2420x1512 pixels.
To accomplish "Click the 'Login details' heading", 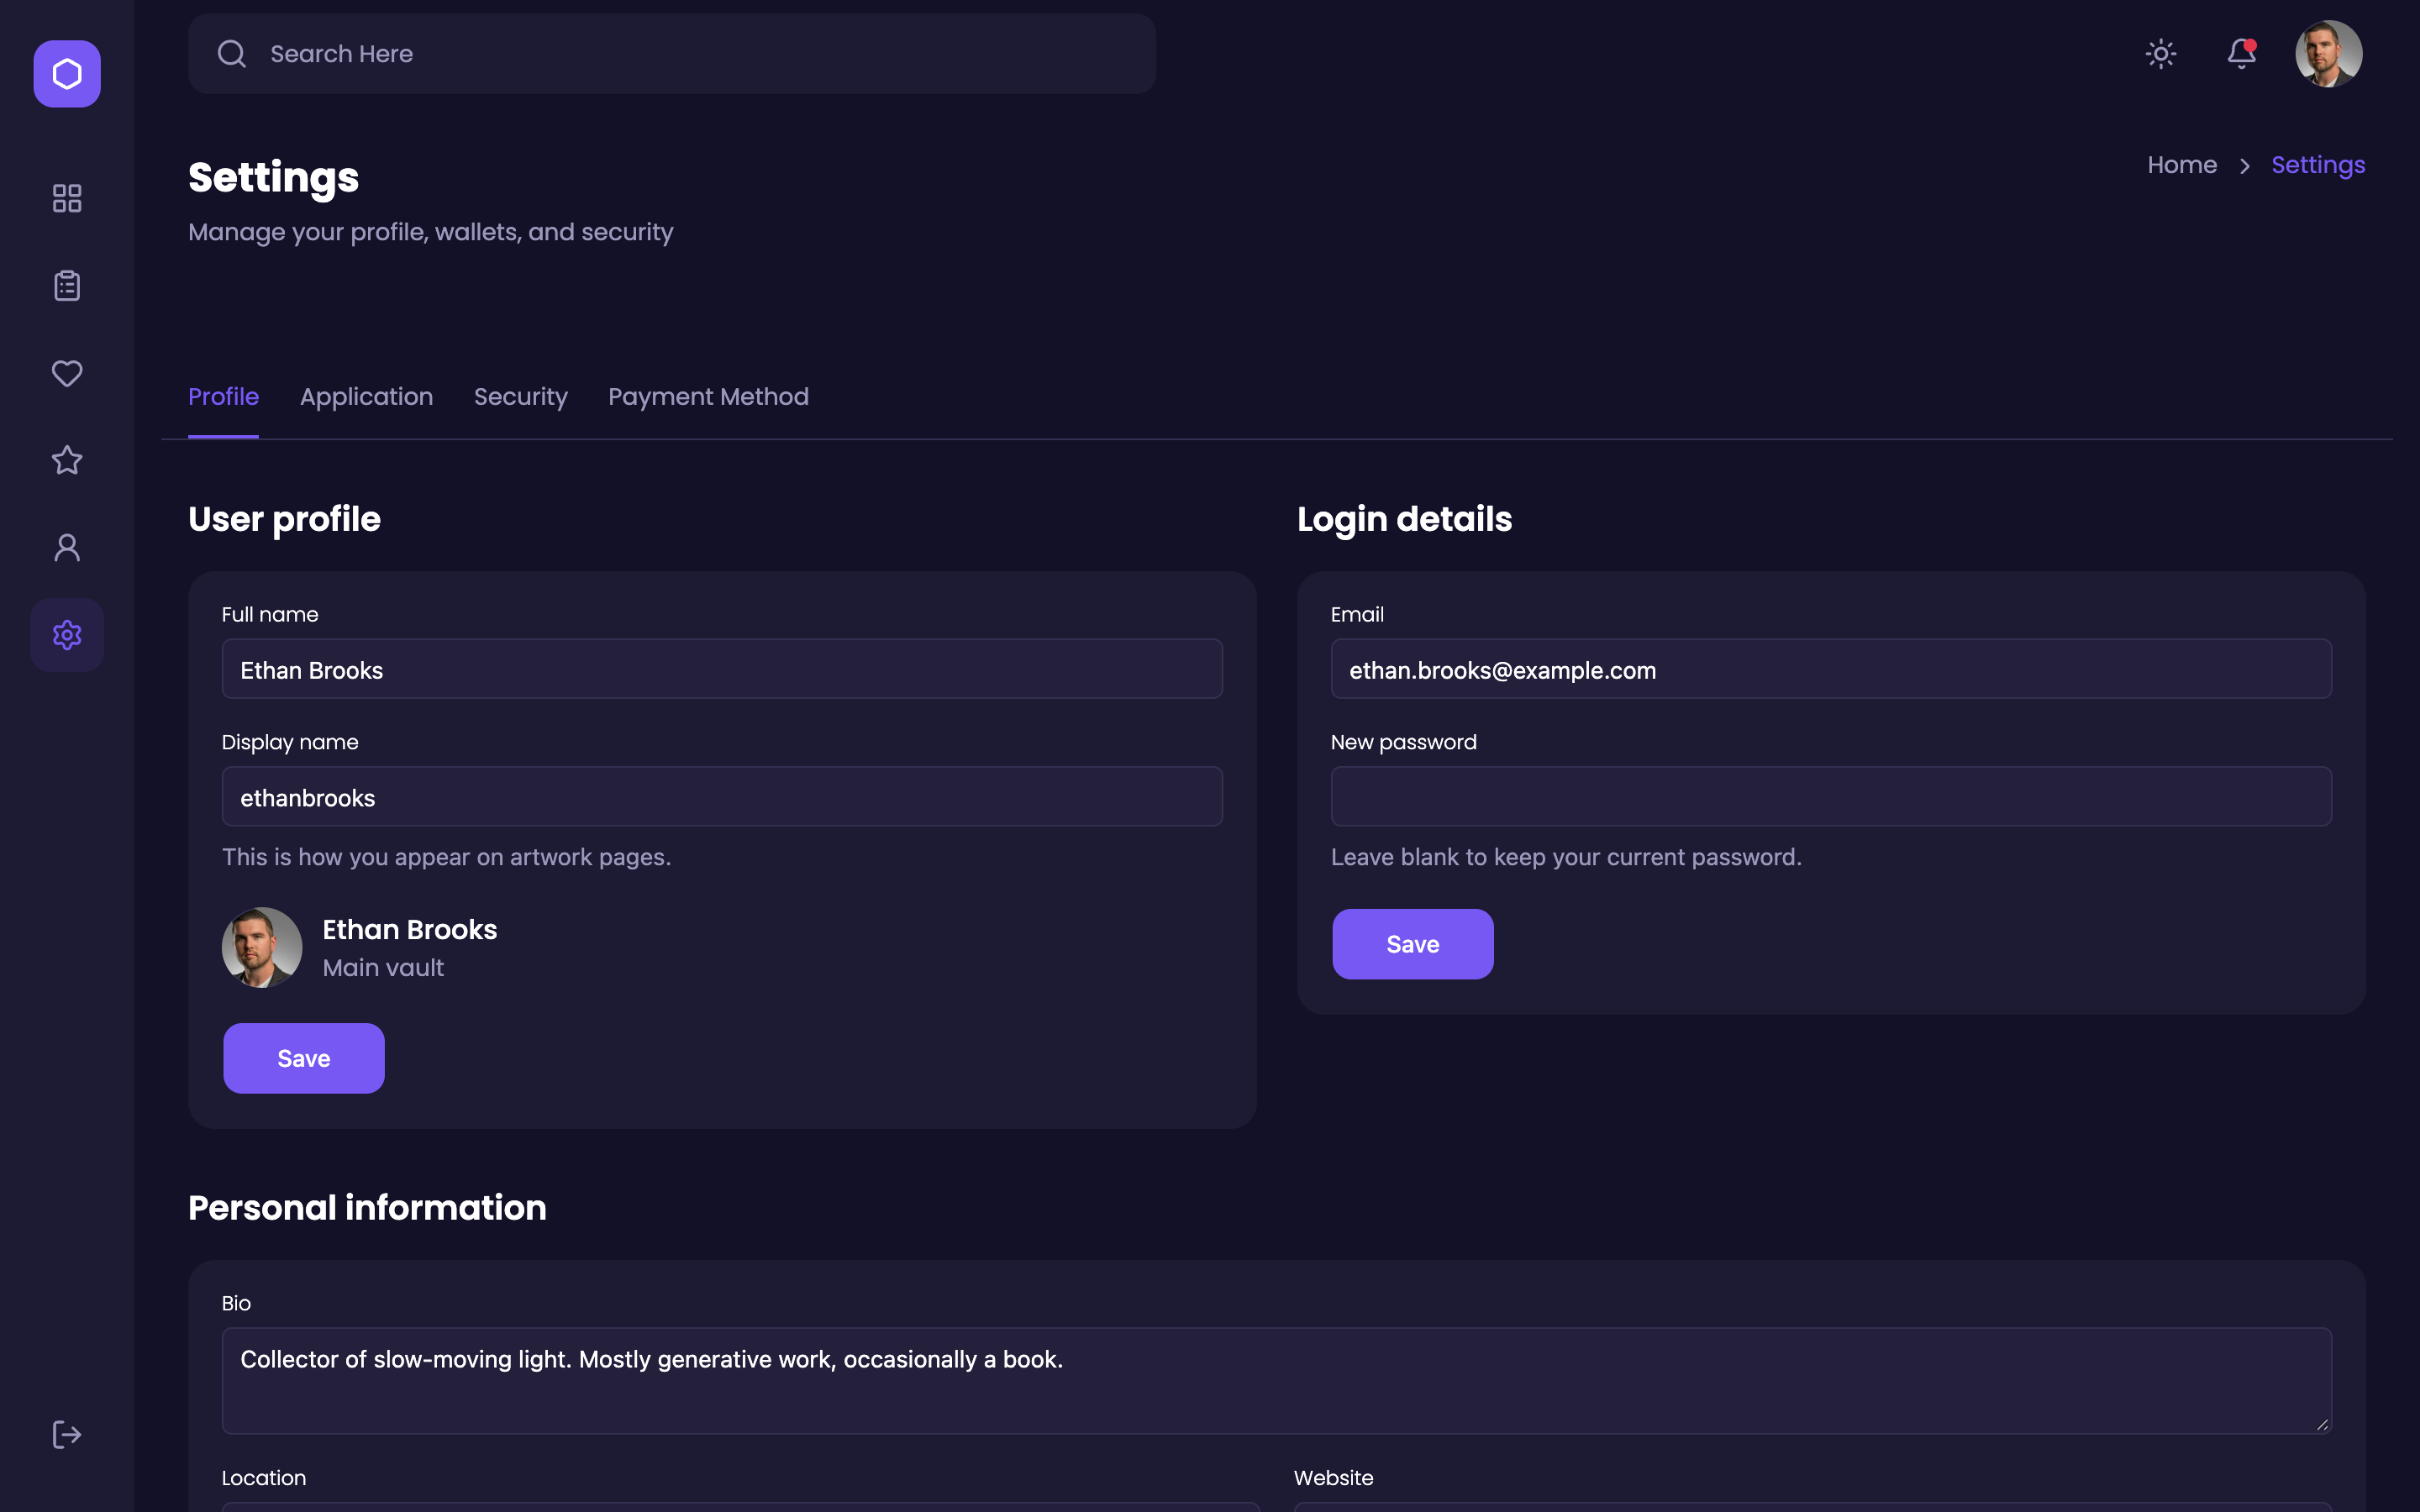I will click(1404, 520).
